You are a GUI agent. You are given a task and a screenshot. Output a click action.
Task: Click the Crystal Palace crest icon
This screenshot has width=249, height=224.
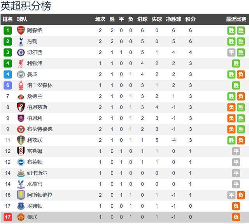click(21, 184)
